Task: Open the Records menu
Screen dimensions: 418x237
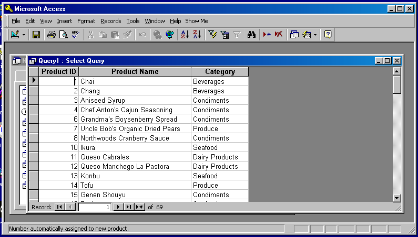Action: (110, 21)
